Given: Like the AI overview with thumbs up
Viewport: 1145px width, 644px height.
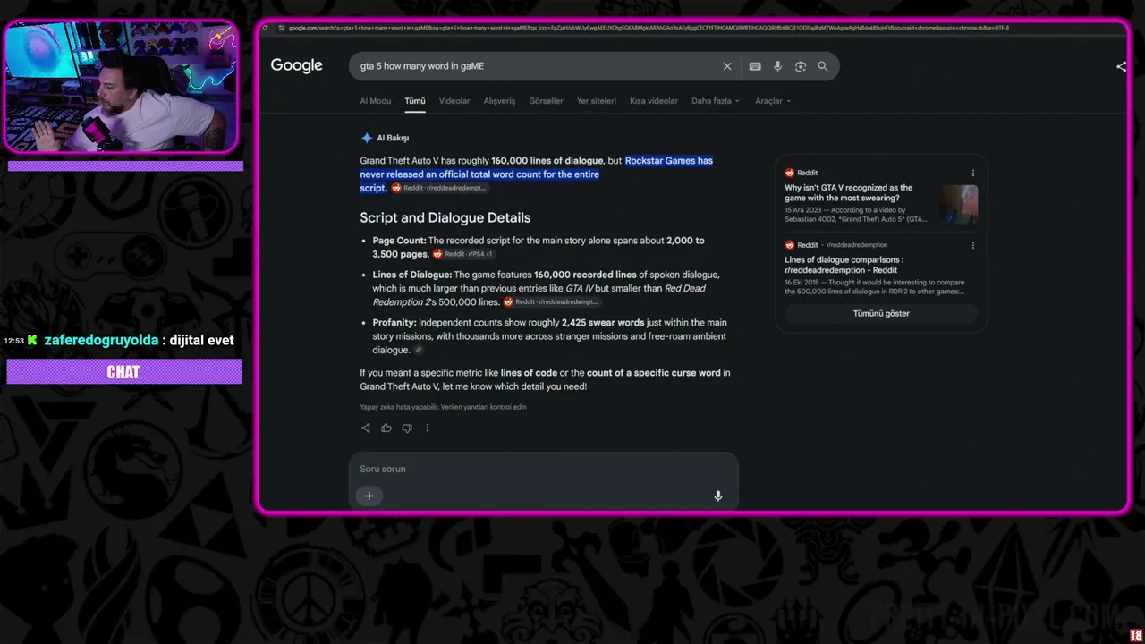Looking at the screenshot, I should click(386, 428).
